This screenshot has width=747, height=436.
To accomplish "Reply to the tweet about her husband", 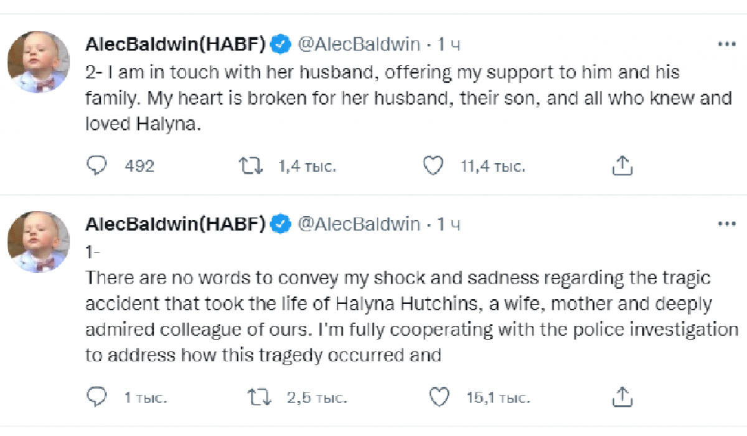I will pyautogui.click(x=97, y=166).
